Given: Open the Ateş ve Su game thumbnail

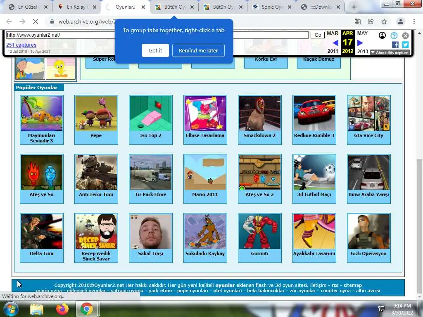Looking at the screenshot, I should [x=42, y=173].
